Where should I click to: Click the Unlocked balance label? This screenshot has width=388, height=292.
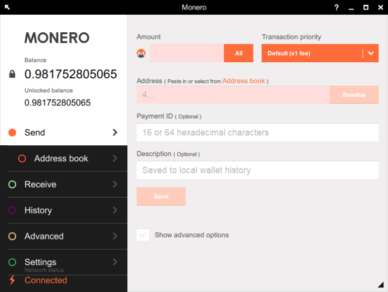[48, 90]
